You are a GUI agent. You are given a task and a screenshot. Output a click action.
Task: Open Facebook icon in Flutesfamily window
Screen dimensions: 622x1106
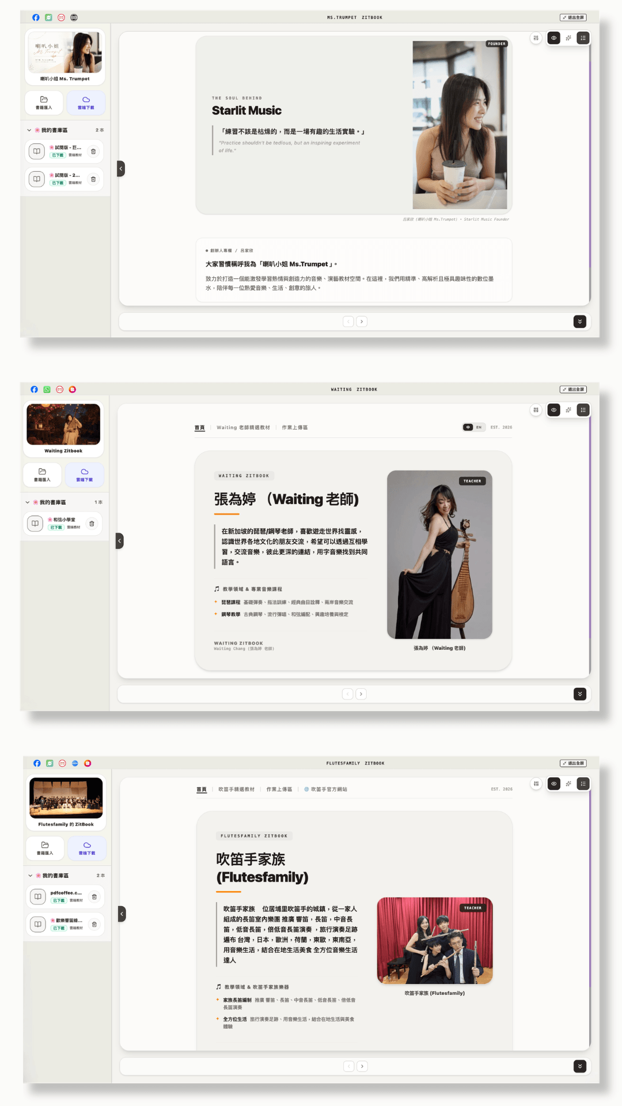click(37, 763)
